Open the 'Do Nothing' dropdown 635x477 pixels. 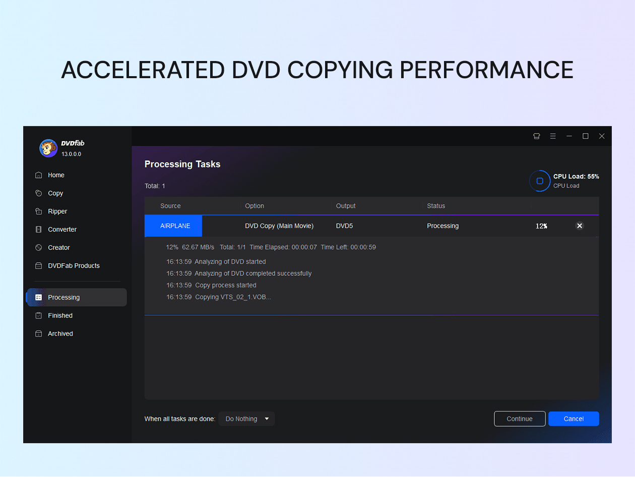(x=246, y=419)
